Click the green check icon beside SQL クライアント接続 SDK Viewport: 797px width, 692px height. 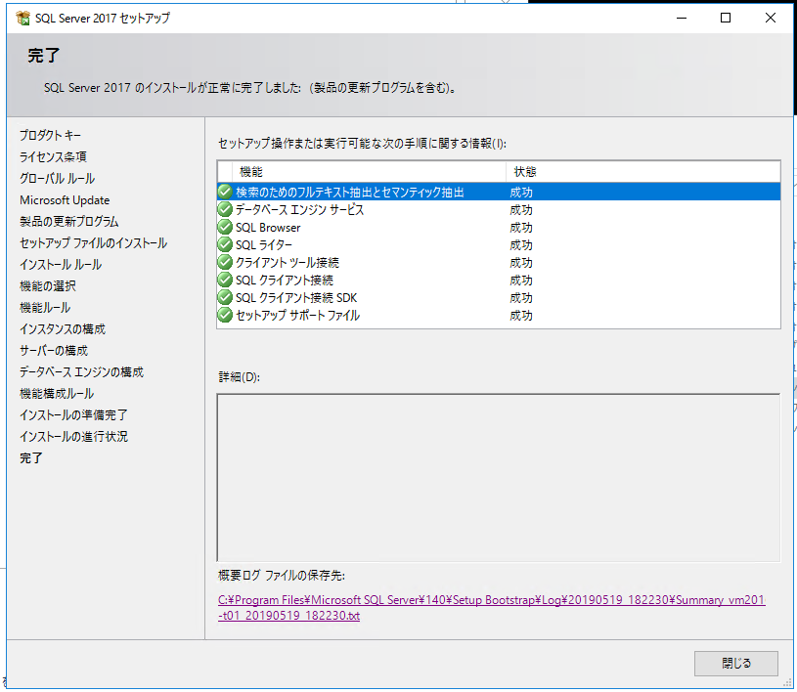[x=225, y=297]
